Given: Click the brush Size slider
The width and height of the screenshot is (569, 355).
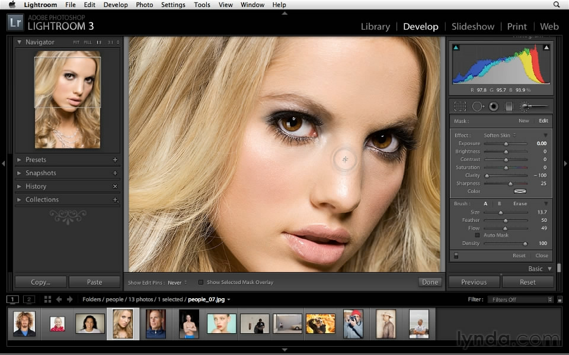Looking at the screenshot, I should coord(506,212).
